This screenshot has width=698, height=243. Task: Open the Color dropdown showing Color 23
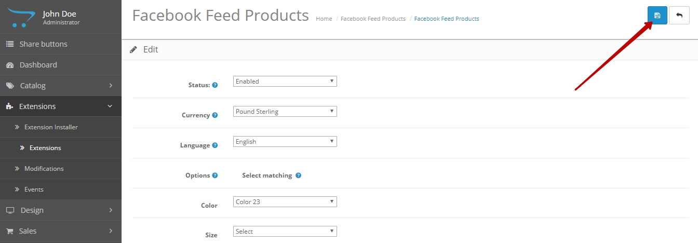pyautogui.click(x=285, y=202)
